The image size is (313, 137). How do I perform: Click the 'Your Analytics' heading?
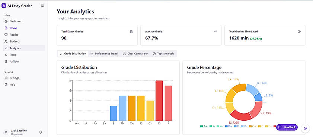click(75, 12)
